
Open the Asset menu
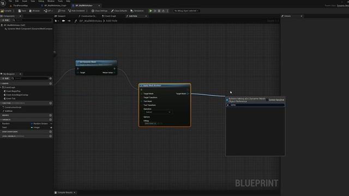tap(25, 1)
